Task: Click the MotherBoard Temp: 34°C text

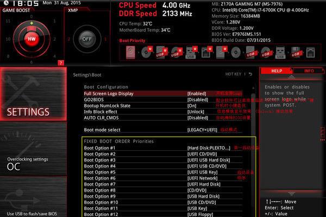Action: pyautogui.click(x=145, y=30)
